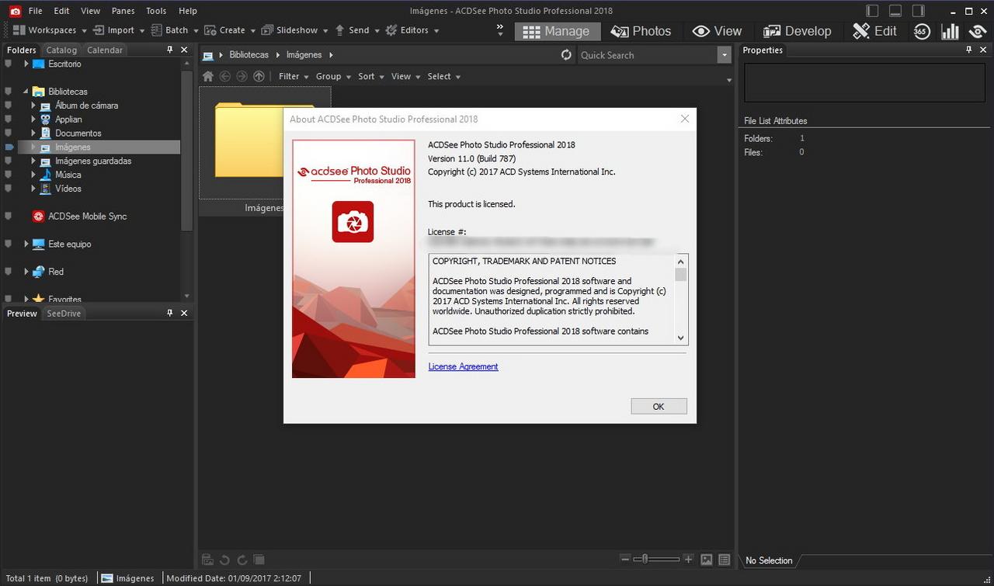
Task: Open the 365 mode icon
Action: point(922,31)
